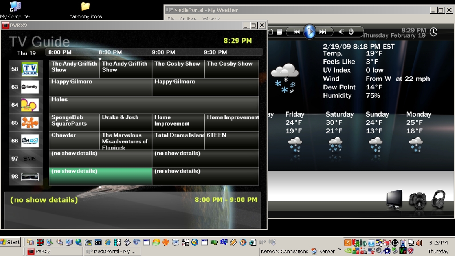Click the volume speaker tray icon
455x256 pixels.
coord(419,243)
